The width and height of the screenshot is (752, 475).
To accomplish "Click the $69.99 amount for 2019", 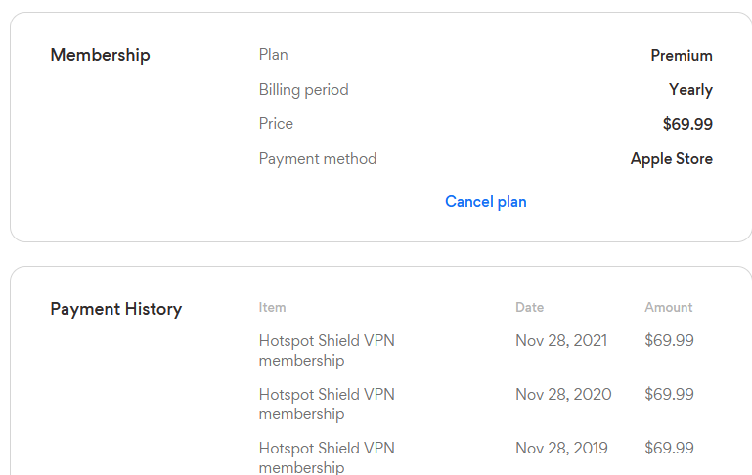I will pos(669,449).
